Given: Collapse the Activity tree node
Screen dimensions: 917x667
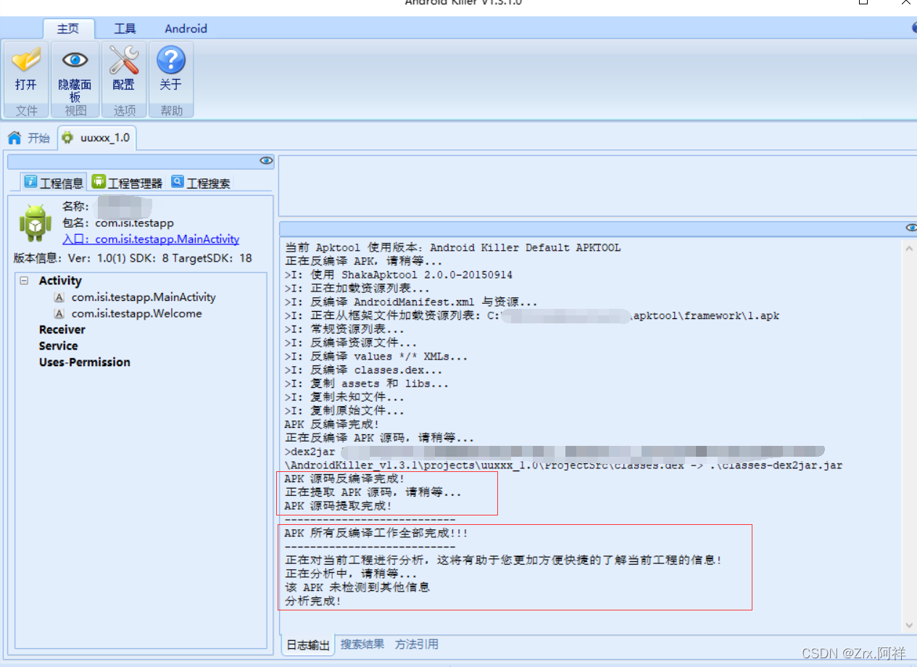Looking at the screenshot, I should (x=24, y=281).
